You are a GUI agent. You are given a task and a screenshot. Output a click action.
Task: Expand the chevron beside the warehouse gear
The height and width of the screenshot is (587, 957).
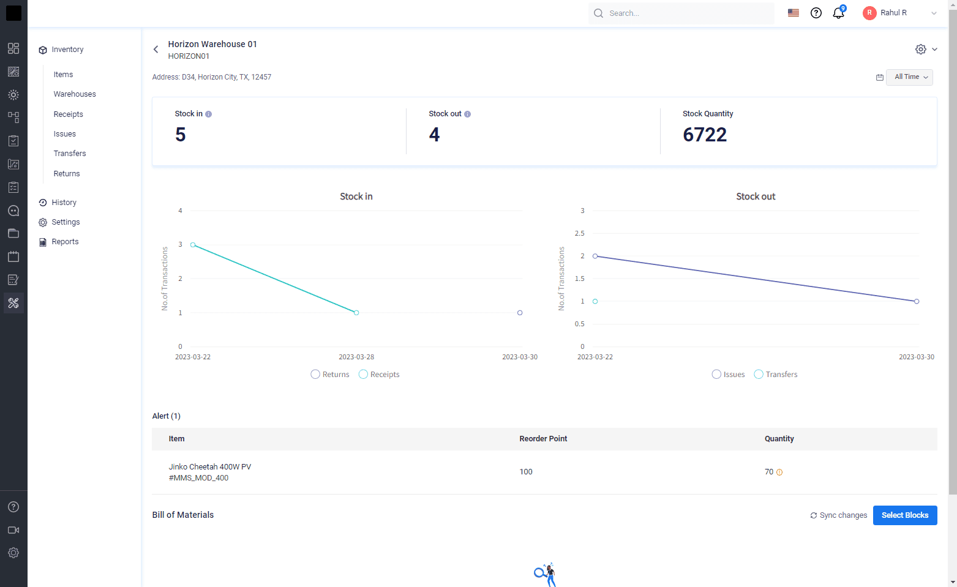coord(935,50)
